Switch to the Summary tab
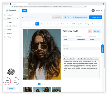The image size is (108, 95). coord(31,24)
